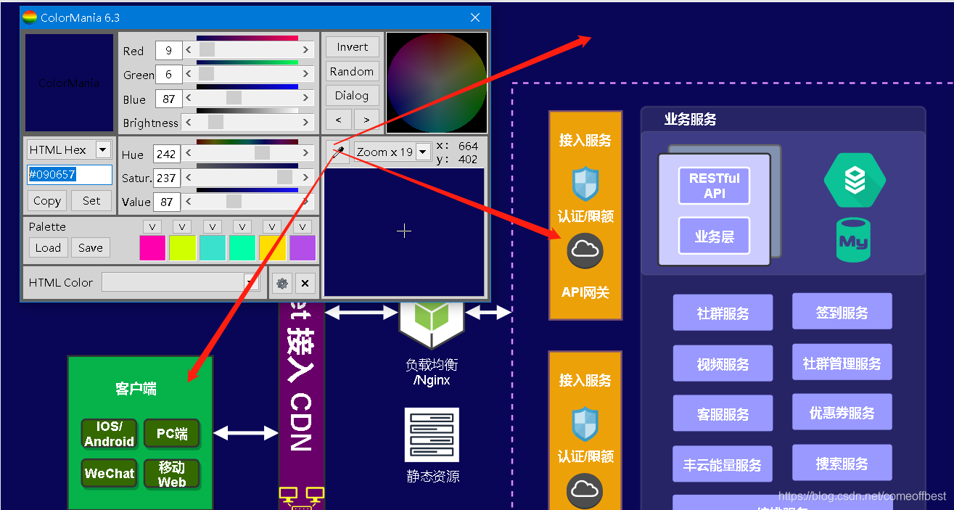Increase Brightness with slider right arrow
Image resolution: width=954 pixels, height=510 pixels.
click(306, 122)
